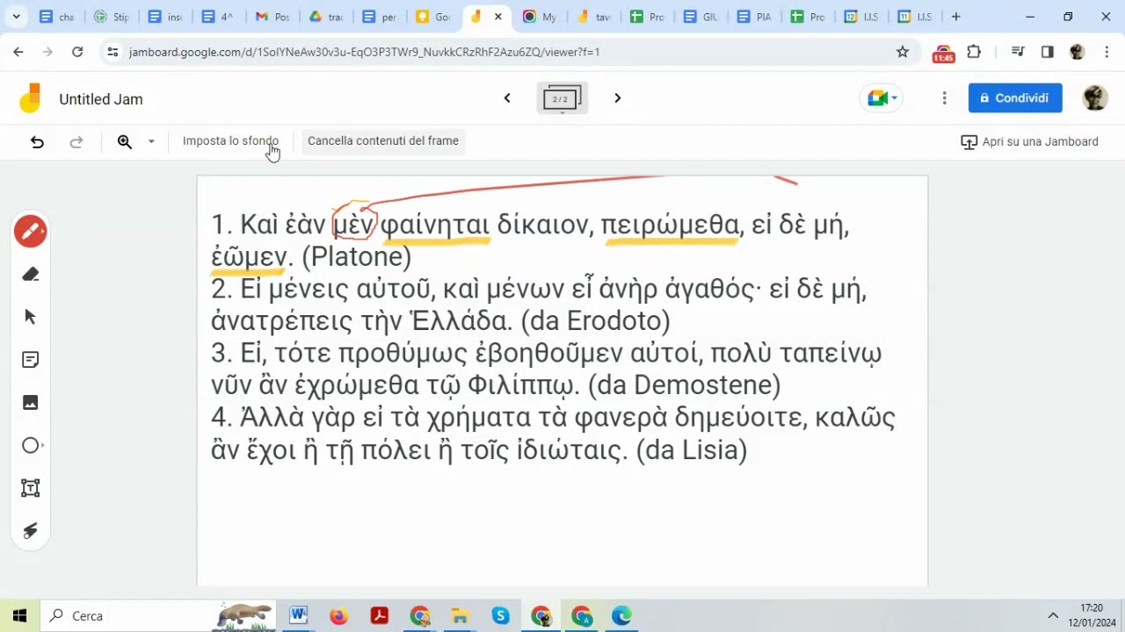Open Skype from the taskbar
1125x632 pixels.
[x=500, y=616]
